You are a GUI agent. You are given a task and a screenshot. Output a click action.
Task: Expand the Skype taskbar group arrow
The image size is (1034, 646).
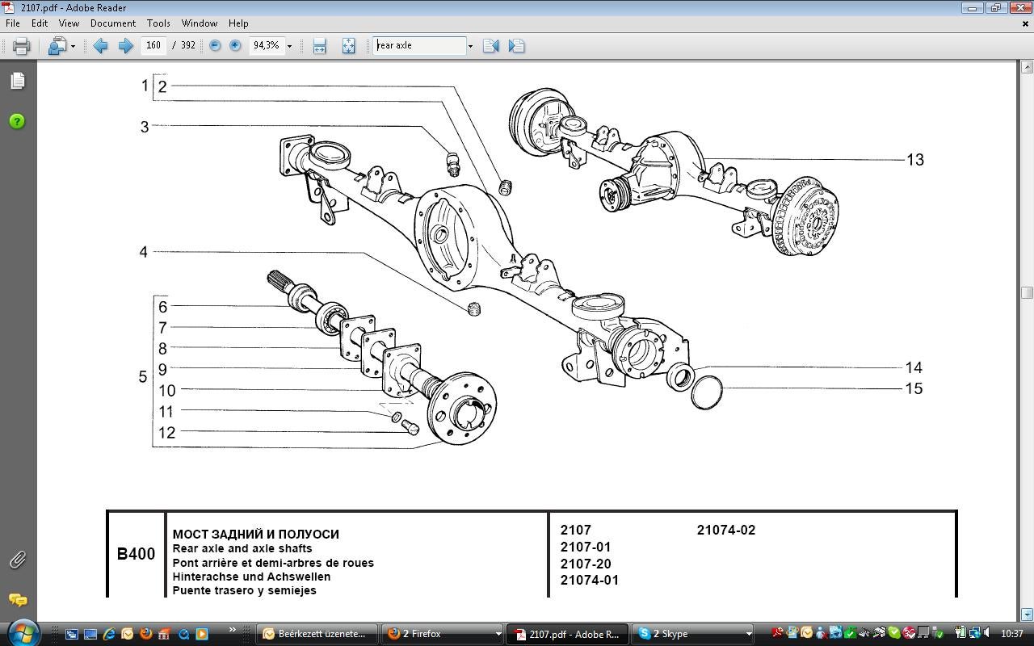pyautogui.click(x=749, y=634)
